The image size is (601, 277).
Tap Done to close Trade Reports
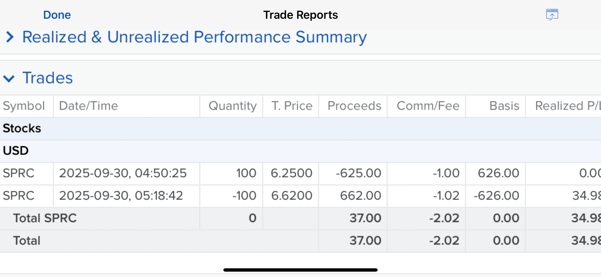tap(57, 15)
